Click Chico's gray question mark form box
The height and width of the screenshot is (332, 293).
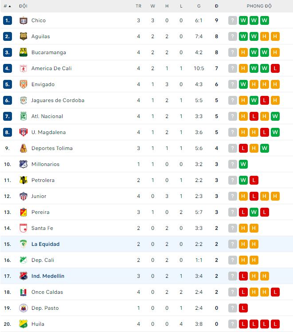233,20
